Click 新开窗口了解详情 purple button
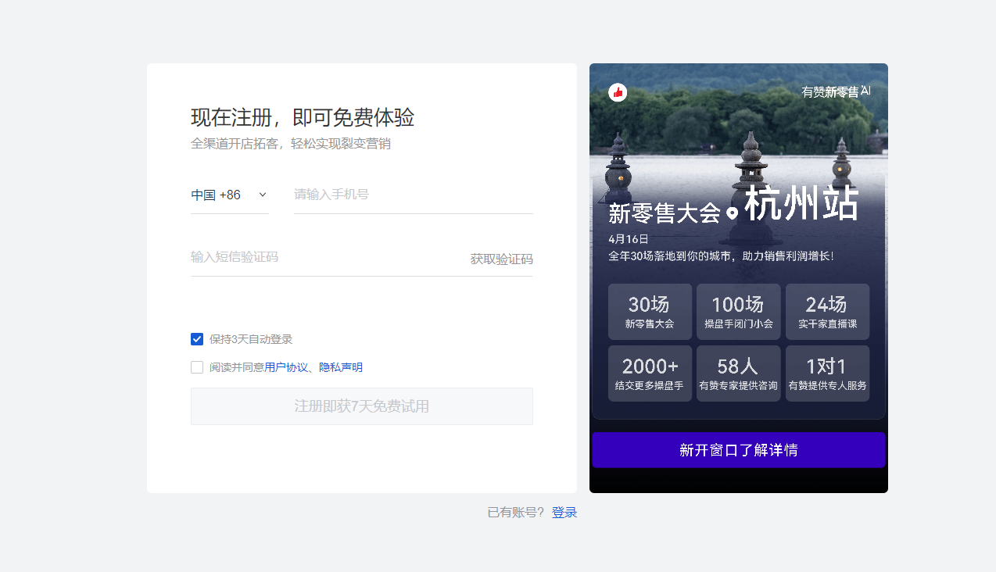This screenshot has height=572, width=996. [x=739, y=450]
